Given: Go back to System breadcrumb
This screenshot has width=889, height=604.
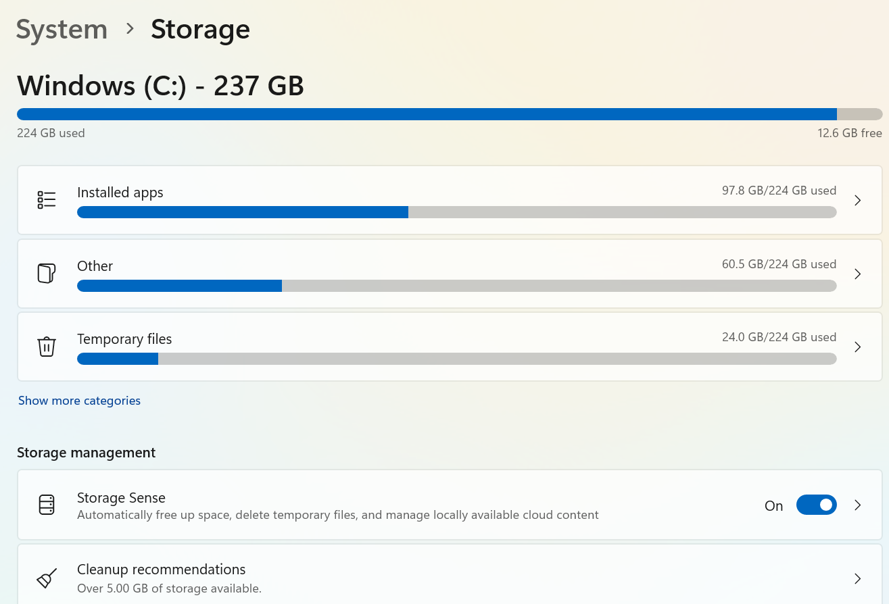Looking at the screenshot, I should pos(62,30).
